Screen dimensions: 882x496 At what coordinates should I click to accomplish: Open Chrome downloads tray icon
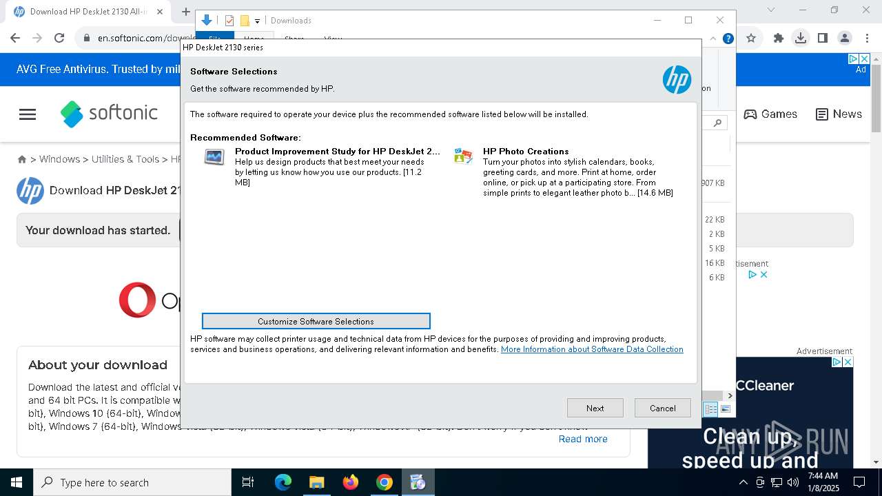(801, 38)
